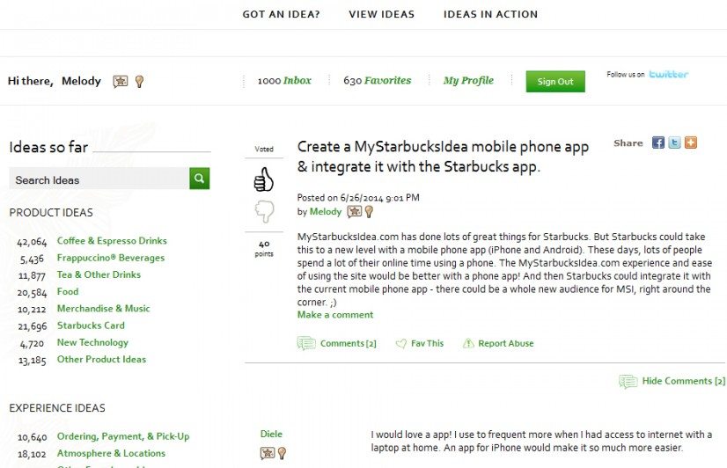
Task: Expand Comments [2] under the post
Action: tap(336, 343)
